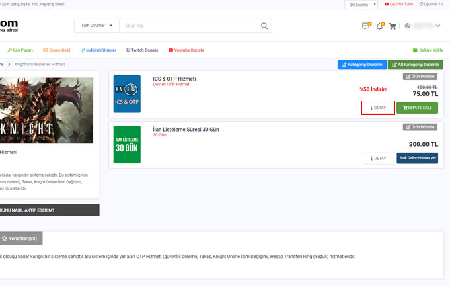Add ICS & OTP to cart (Sepete Ekle)
The height and width of the screenshot is (287, 450).
pyautogui.click(x=417, y=108)
